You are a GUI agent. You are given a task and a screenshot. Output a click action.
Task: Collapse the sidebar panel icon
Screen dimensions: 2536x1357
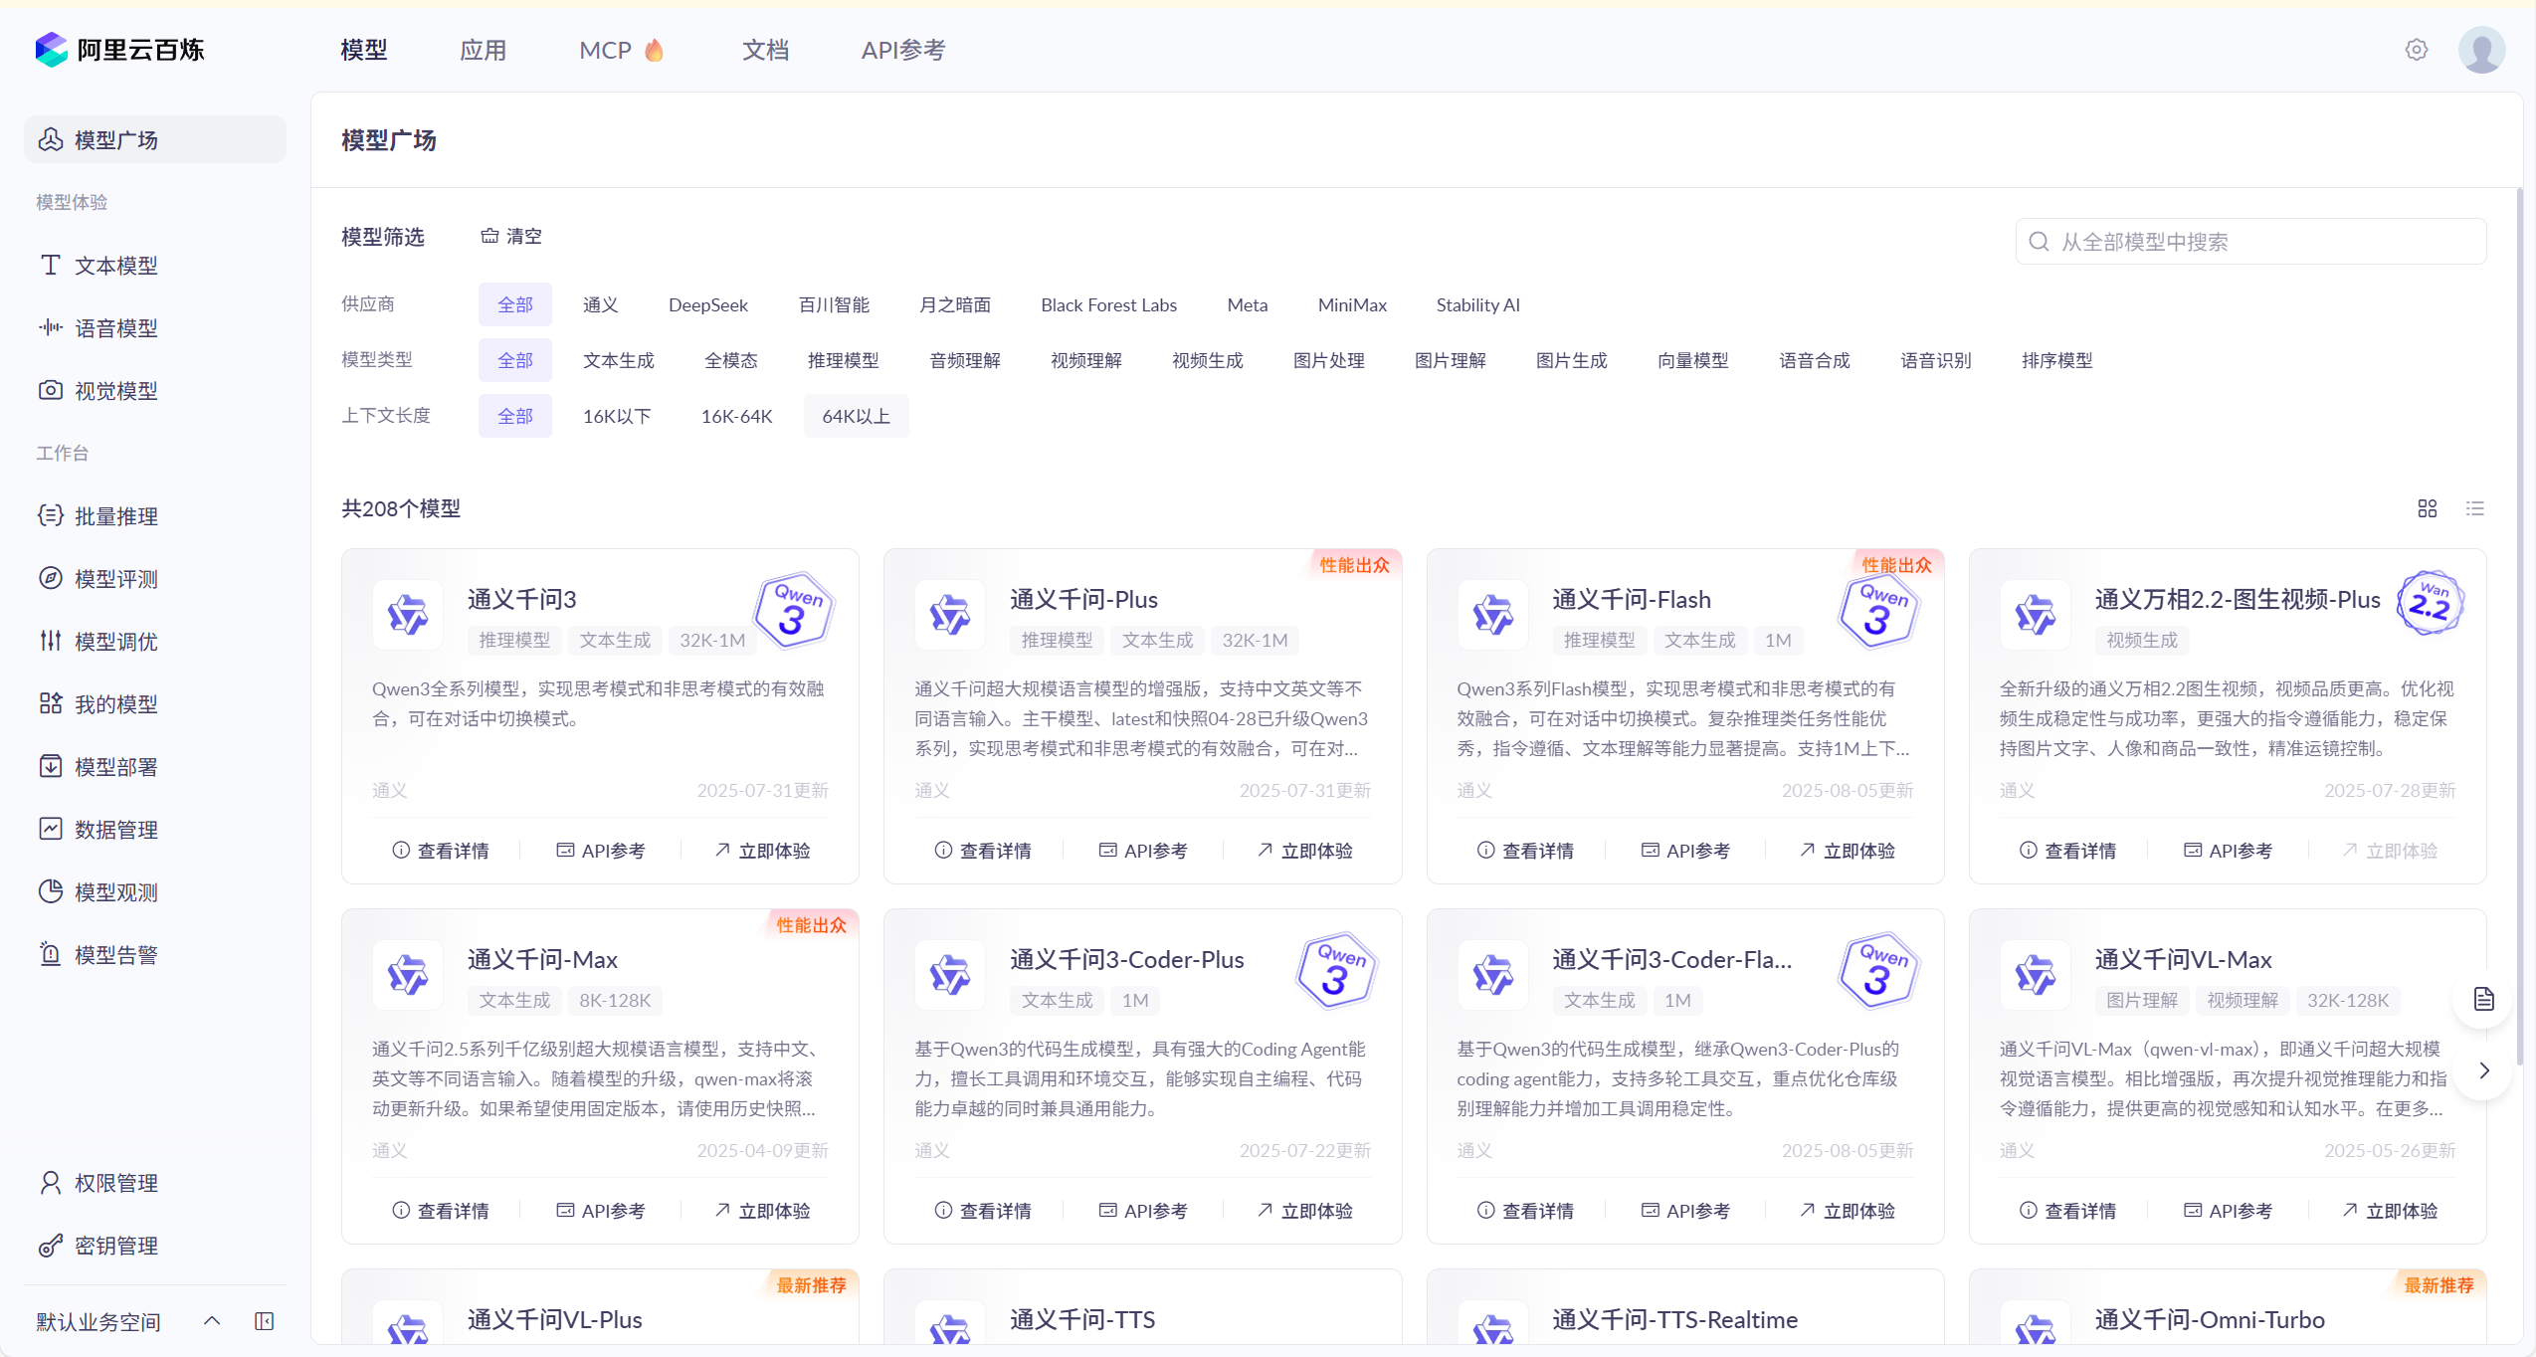264,1321
